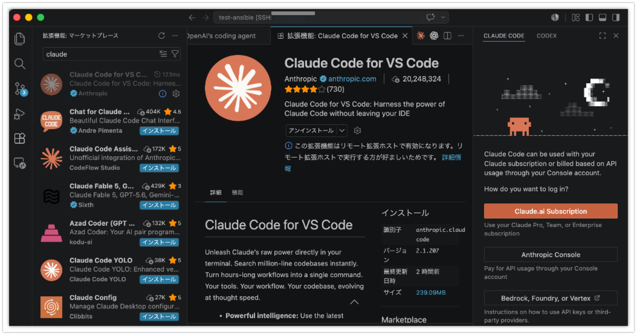Click the large Claude Code extension logo
Viewport: 637px width, 335px height.
pos(238,88)
